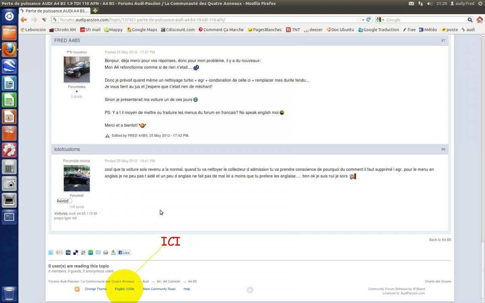
Task: Open LibreOffice Writer from the Ubuntu launcher
Action: (9, 84)
